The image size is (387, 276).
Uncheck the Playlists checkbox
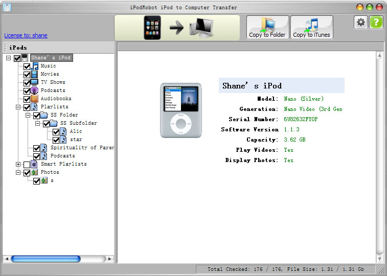(x=27, y=107)
